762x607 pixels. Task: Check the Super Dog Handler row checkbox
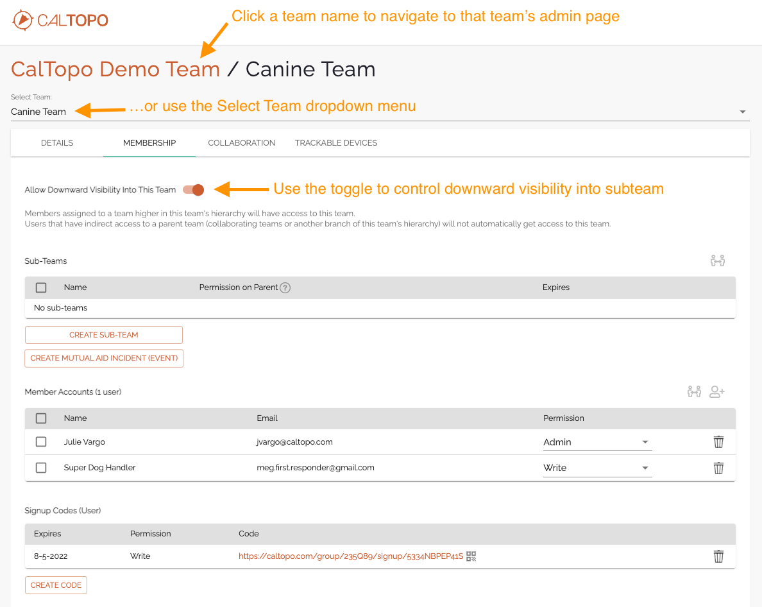(41, 468)
